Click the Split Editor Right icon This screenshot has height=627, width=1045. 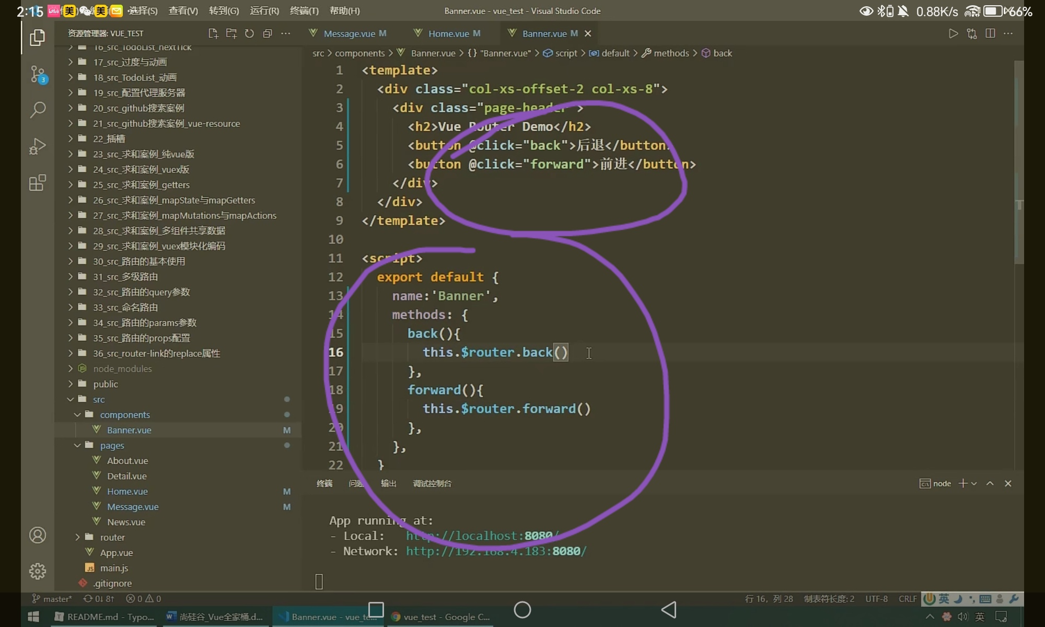[x=990, y=33]
